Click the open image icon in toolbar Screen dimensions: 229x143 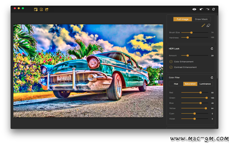point(35,10)
